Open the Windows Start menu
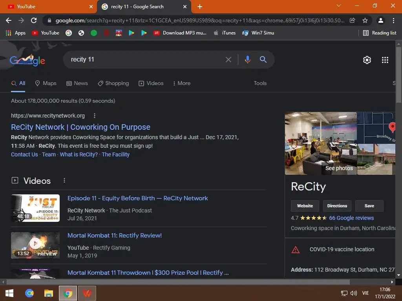This screenshot has width=402, height=301. tap(9, 293)
